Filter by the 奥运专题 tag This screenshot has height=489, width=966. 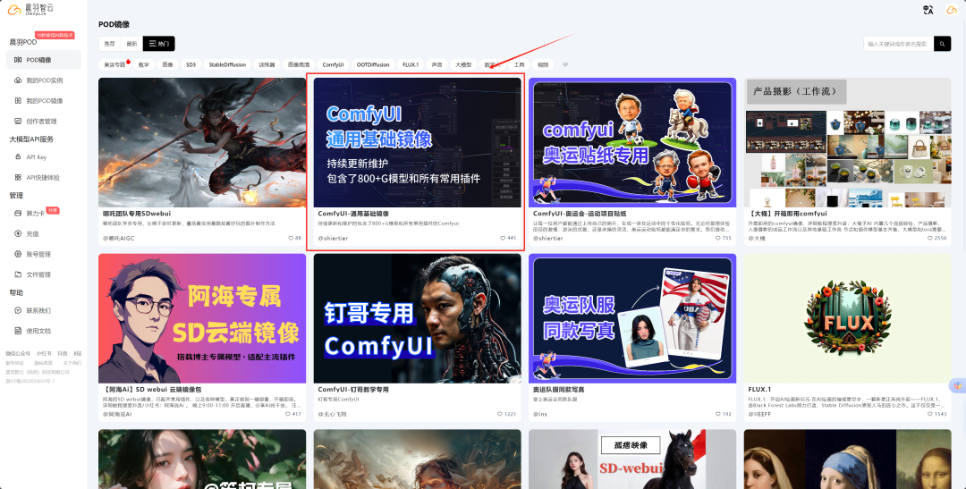pyautogui.click(x=114, y=64)
